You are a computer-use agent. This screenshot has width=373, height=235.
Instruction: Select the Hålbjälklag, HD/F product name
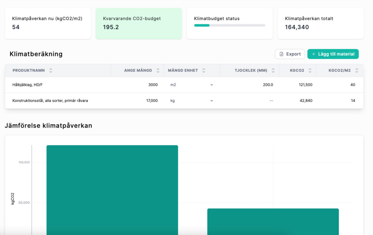[27, 85]
